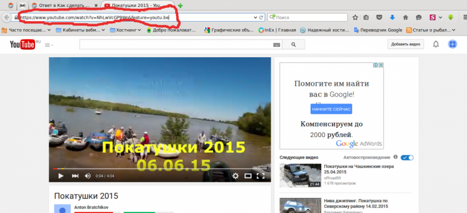Open video player settings gear
Viewport: 467px width, 213px height.
click(x=235, y=176)
